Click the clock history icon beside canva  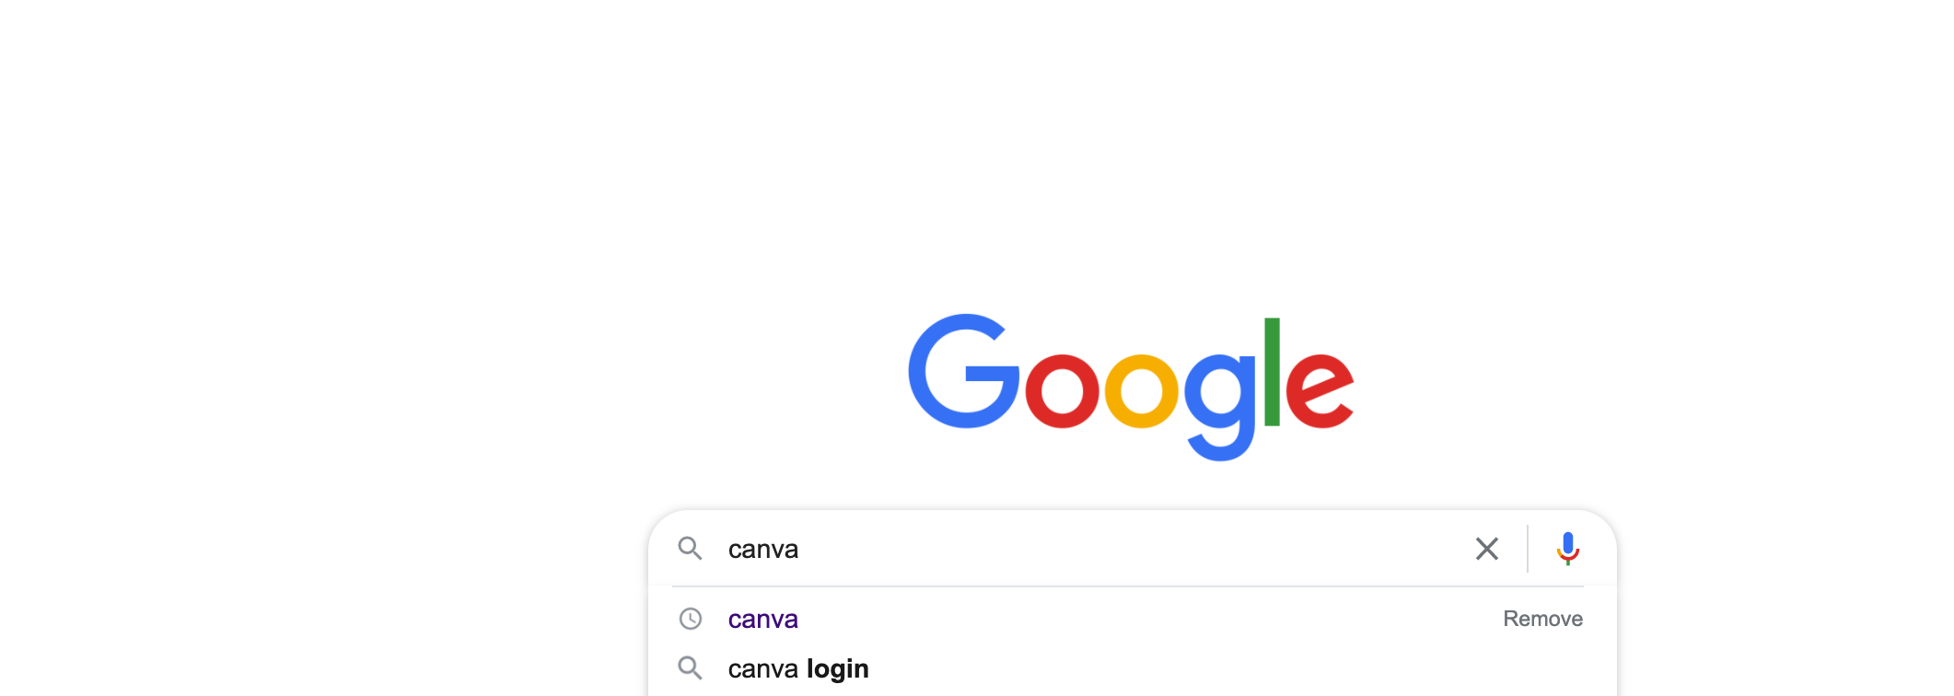coord(690,619)
